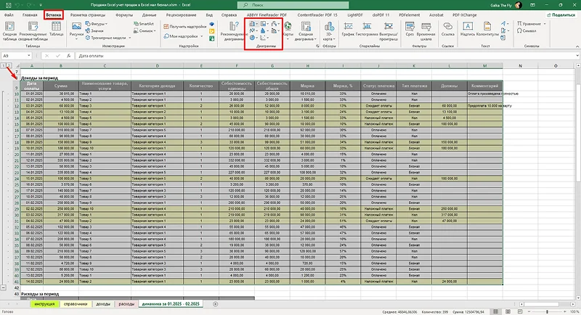This screenshot has height=315, width=581.
Task: Open the Name Box dropdown
Action: [29, 56]
